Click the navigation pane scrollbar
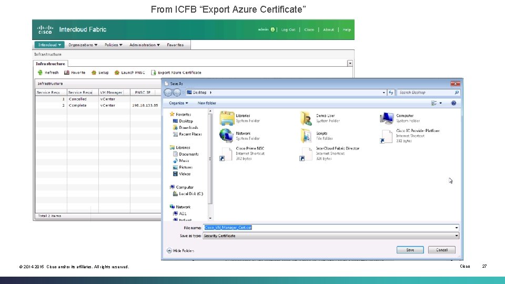505x284 pixels. [210, 158]
